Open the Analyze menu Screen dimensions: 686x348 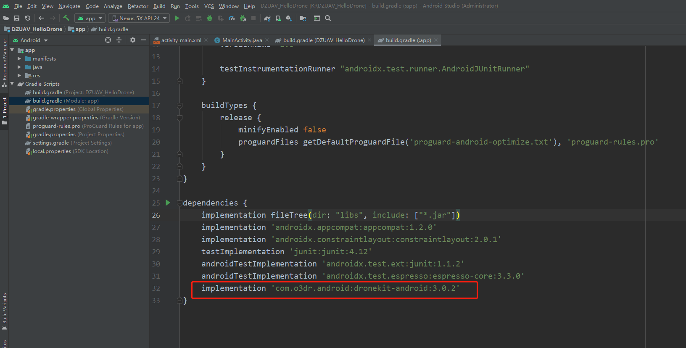113,6
